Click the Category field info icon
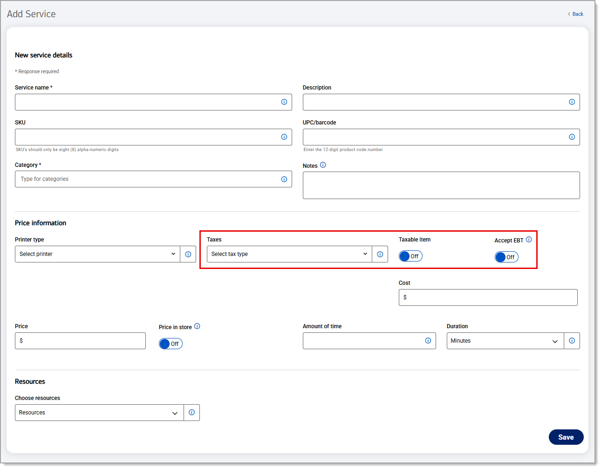 pos(284,179)
